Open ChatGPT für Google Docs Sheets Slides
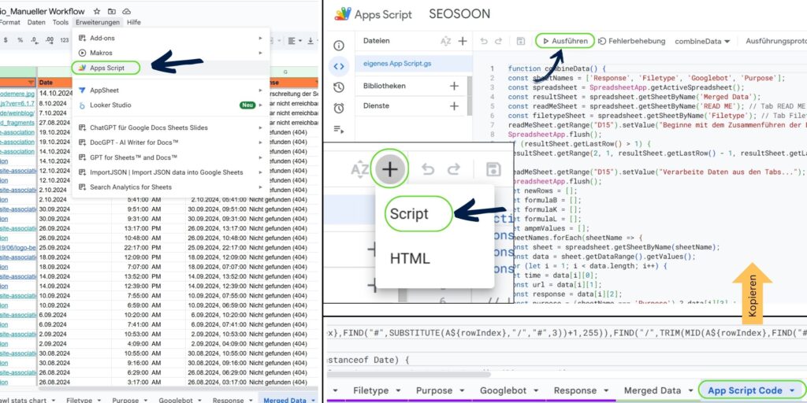The width and height of the screenshot is (807, 403). (x=171, y=128)
